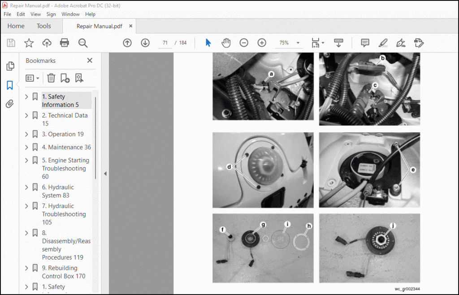459x295 pixels.
Task: Add comment with sticky note tool
Action: (x=365, y=43)
